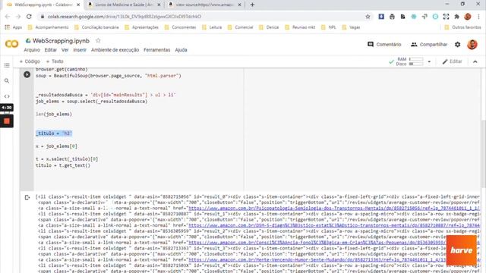Click the page vertical scrollbar

coord(483,153)
